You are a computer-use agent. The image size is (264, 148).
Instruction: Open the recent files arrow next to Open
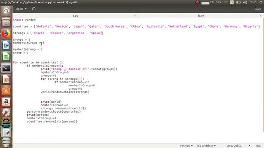[x=26, y=9]
